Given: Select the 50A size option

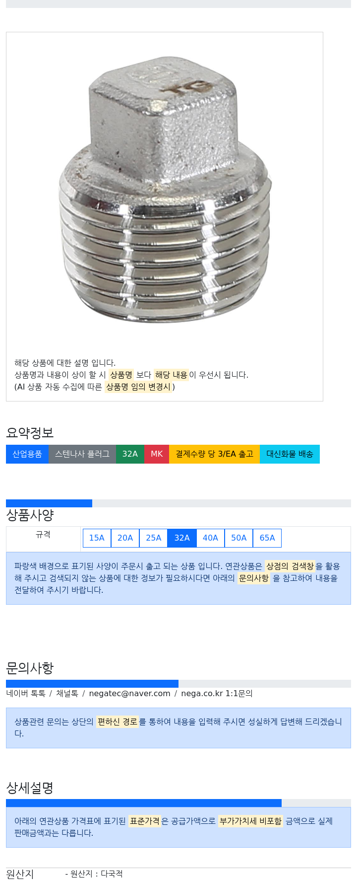Looking at the screenshot, I should click(238, 538).
